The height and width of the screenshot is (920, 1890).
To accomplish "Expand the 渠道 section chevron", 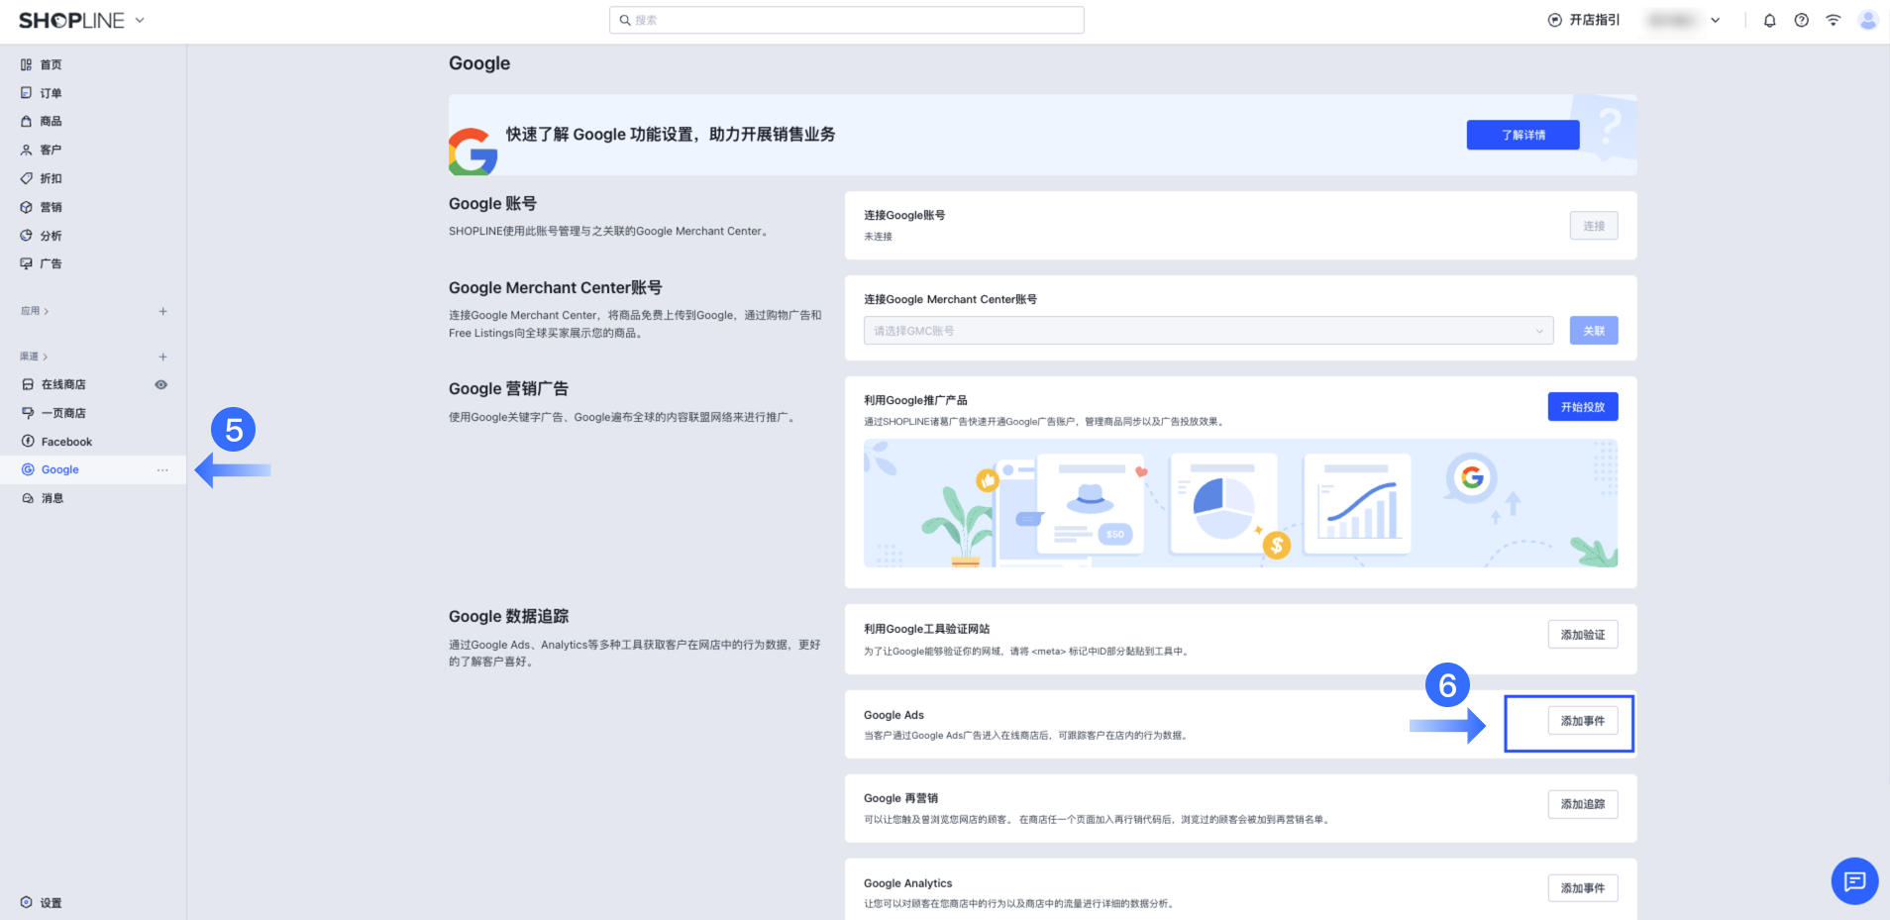I will [46, 357].
